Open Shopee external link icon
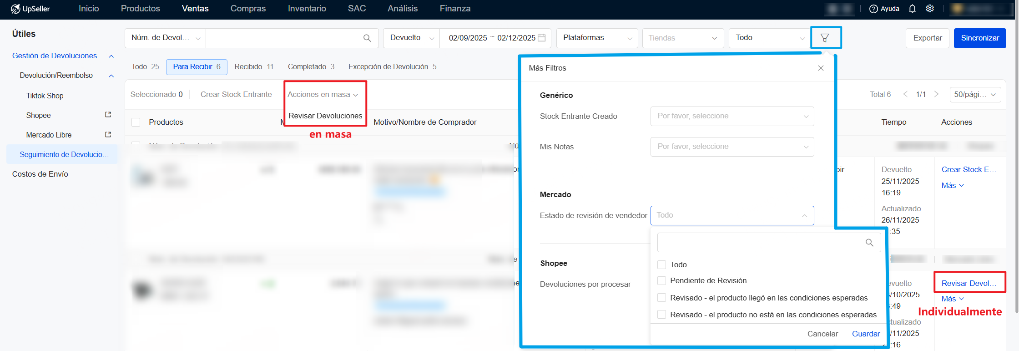The image size is (1019, 351). (108, 115)
